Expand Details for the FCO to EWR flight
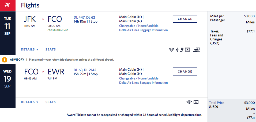The image size is (256, 122). (x=29, y=102)
